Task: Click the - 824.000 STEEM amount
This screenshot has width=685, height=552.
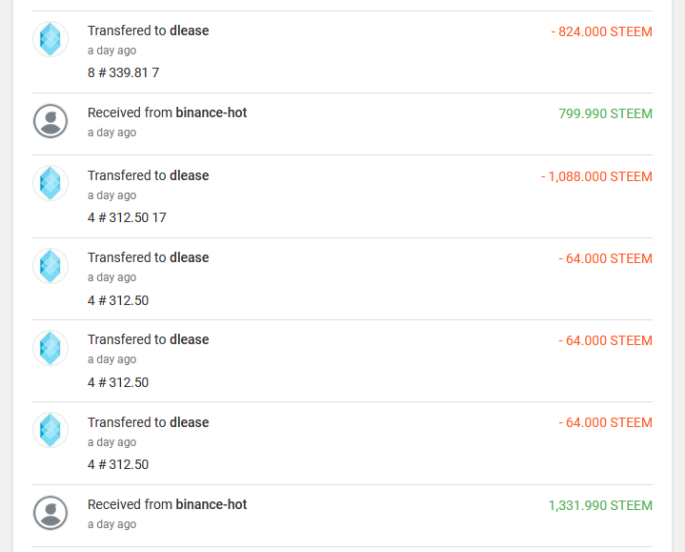Action: click(601, 31)
